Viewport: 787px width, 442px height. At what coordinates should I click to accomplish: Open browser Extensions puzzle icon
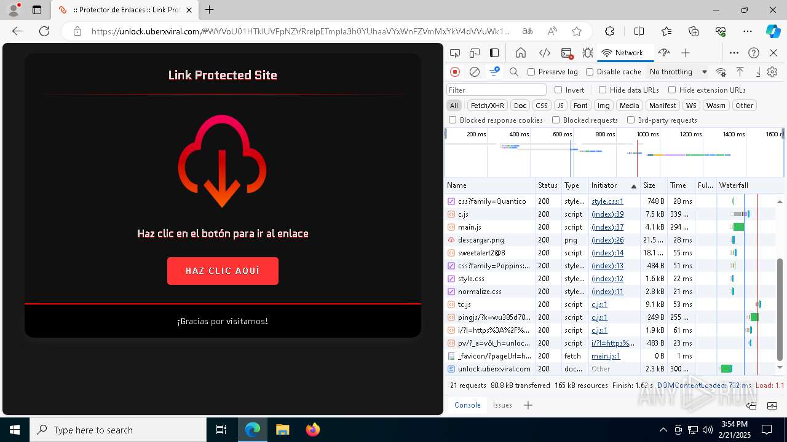(x=609, y=31)
